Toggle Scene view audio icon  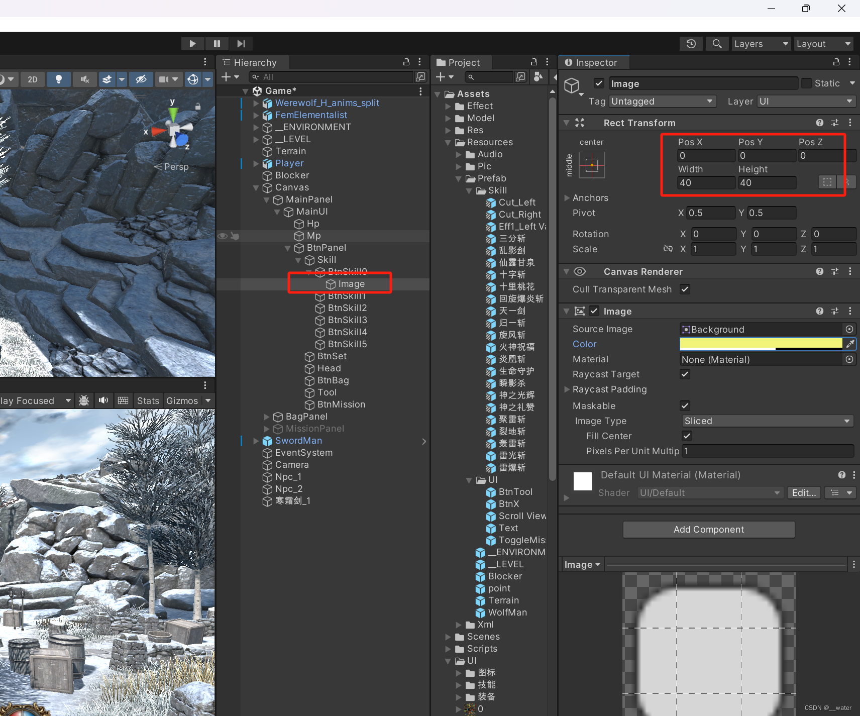[x=84, y=79]
